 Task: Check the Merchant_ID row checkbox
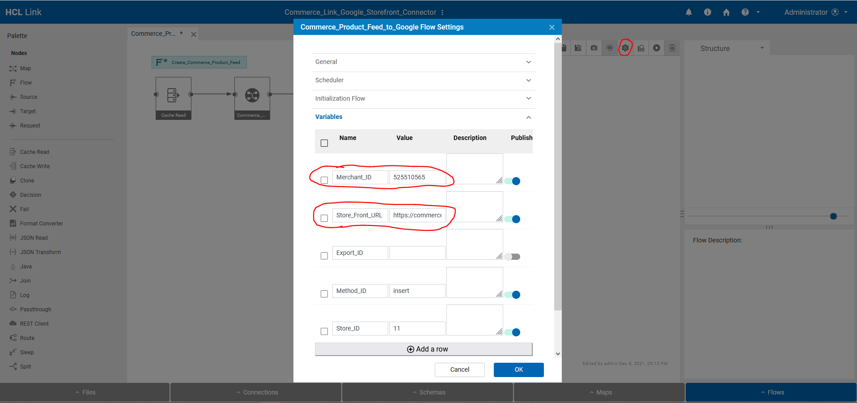[x=324, y=180]
